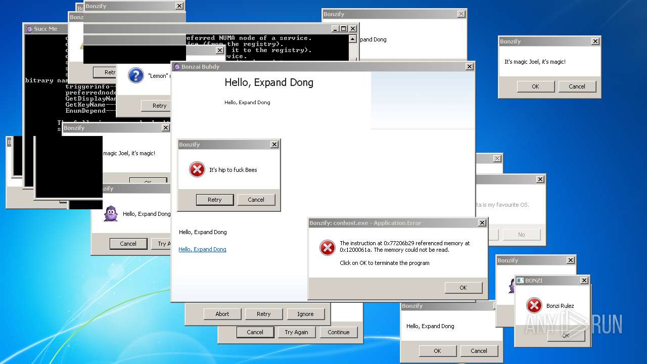Click the BONZI dialog title bar icon
This screenshot has width=647, height=364.
click(x=520, y=280)
